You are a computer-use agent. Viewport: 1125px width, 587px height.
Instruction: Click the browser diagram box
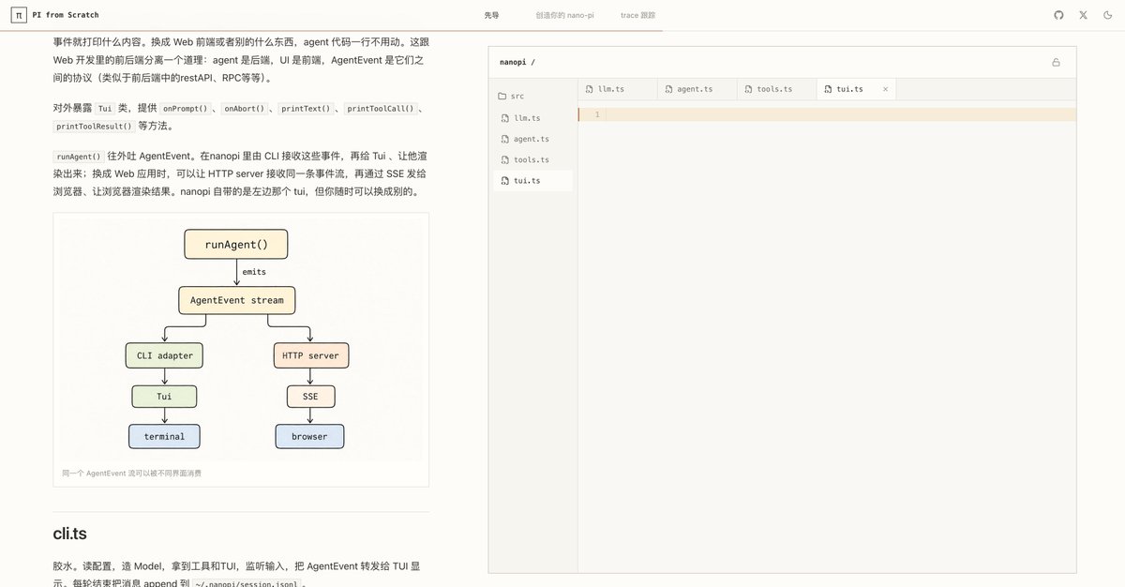(x=309, y=437)
